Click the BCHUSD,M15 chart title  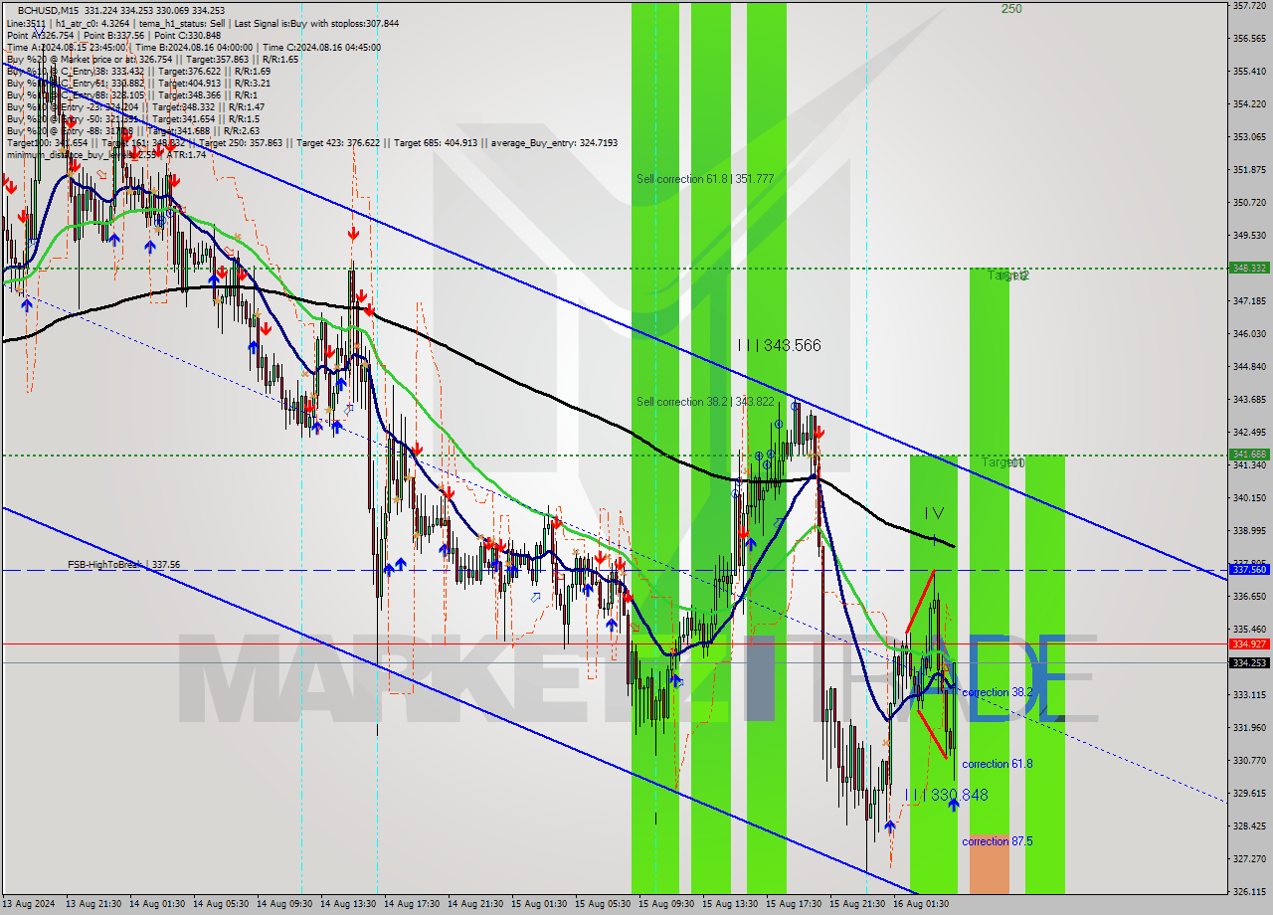coord(50,10)
